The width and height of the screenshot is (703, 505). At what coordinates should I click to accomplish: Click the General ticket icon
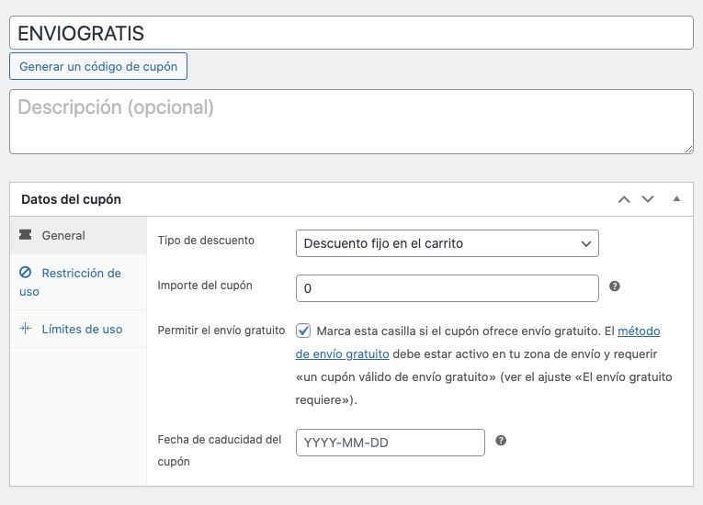click(x=26, y=234)
